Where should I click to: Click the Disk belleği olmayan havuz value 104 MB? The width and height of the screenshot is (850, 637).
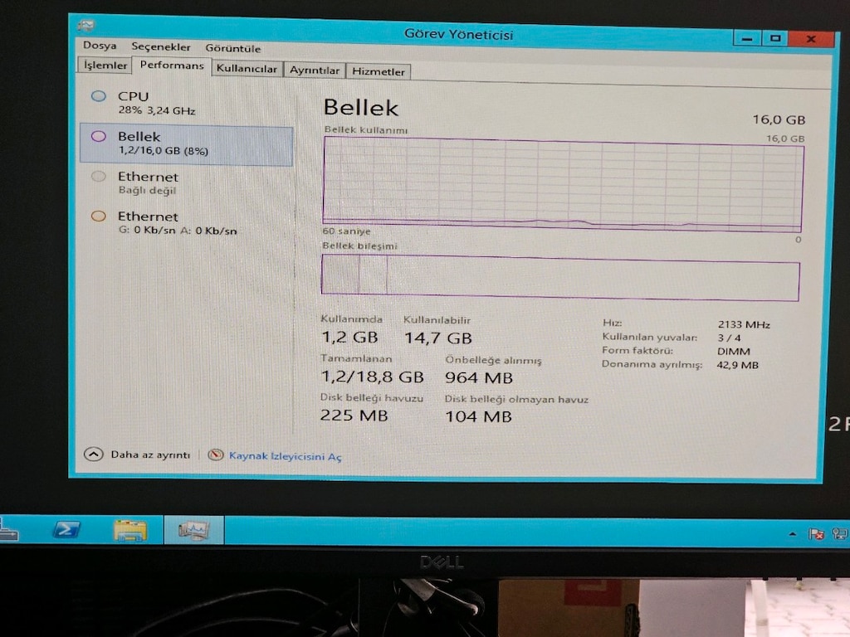pos(478,416)
